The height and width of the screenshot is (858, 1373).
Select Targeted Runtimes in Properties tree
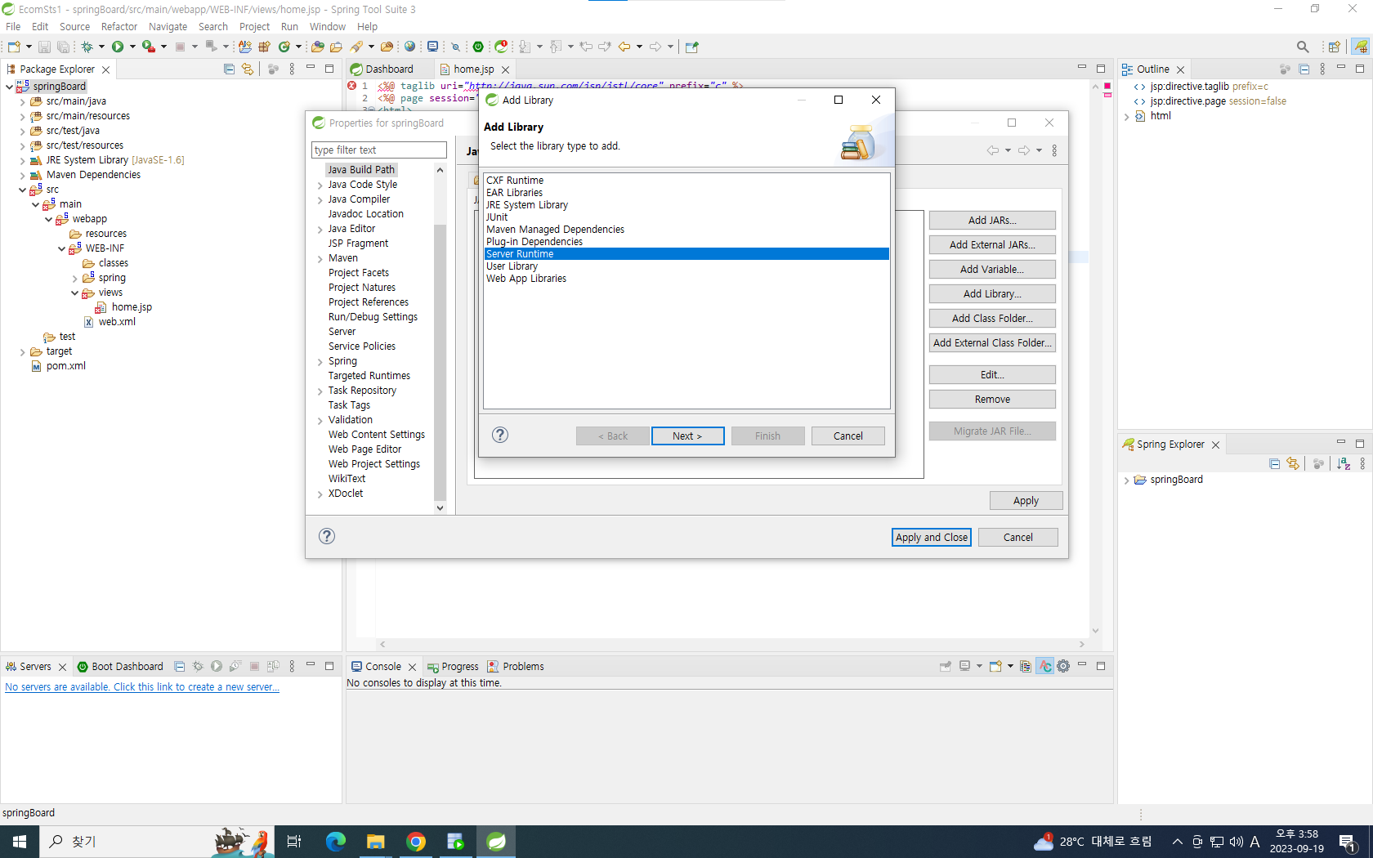pos(369,376)
